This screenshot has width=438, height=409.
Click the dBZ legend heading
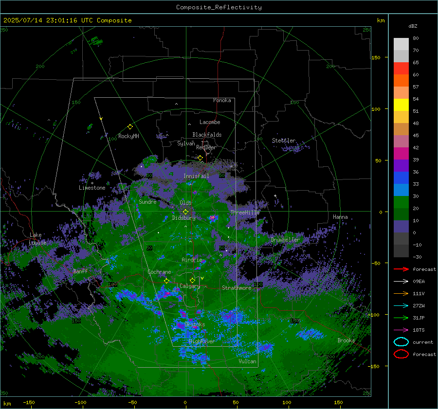413,26
